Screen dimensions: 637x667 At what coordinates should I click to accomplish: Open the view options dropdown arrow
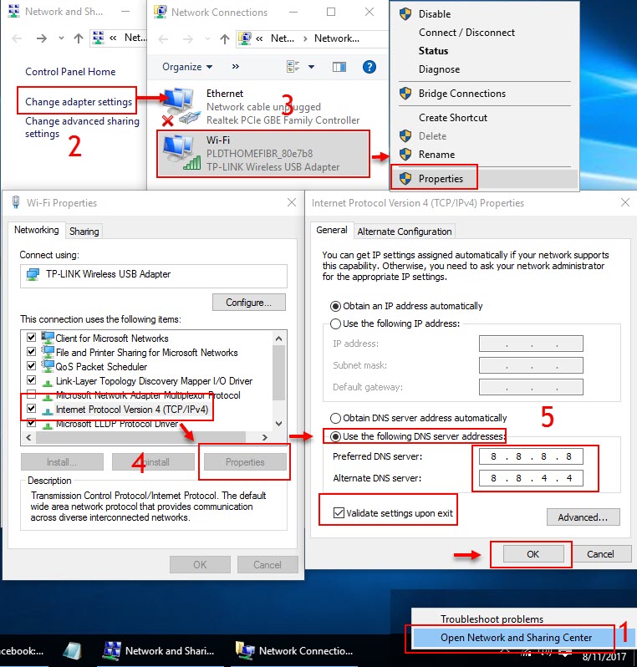[x=312, y=67]
